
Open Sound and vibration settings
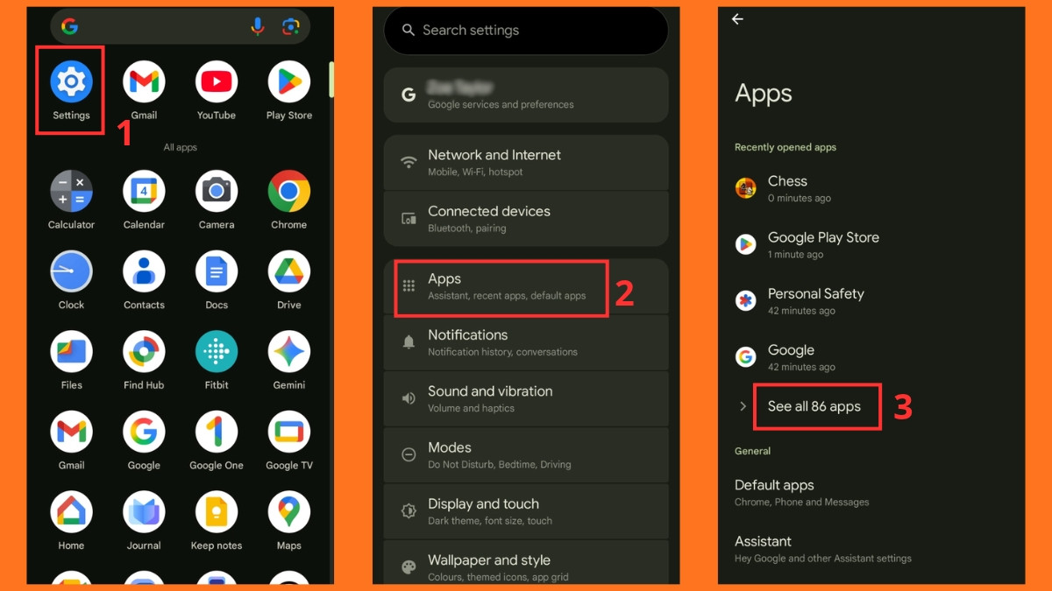(x=526, y=399)
